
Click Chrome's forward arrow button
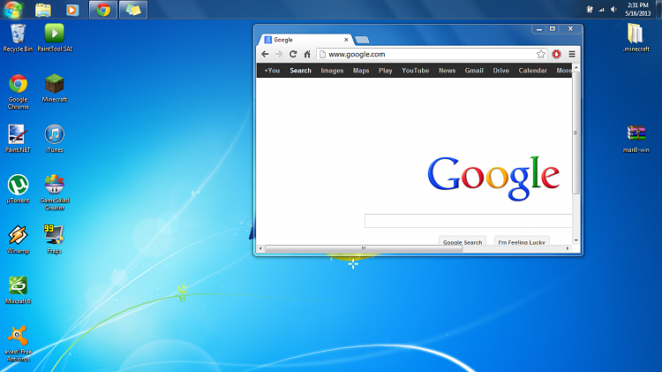tap(279, 54)
